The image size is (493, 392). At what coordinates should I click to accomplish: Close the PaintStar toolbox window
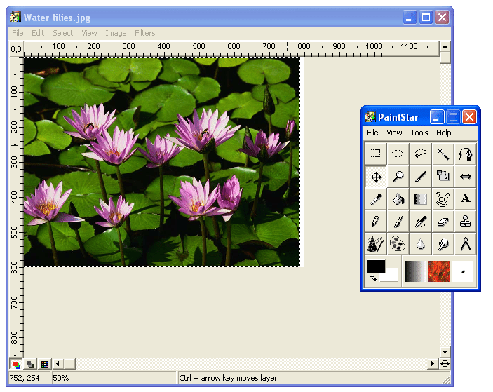coord(469,117)
